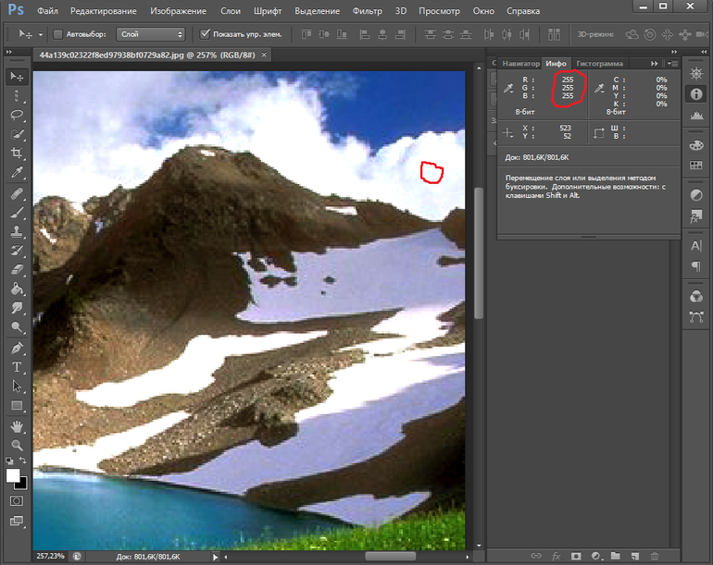
Task: Select the Eyedropper tool in toolbar
Action: click(x=17, y=173)
